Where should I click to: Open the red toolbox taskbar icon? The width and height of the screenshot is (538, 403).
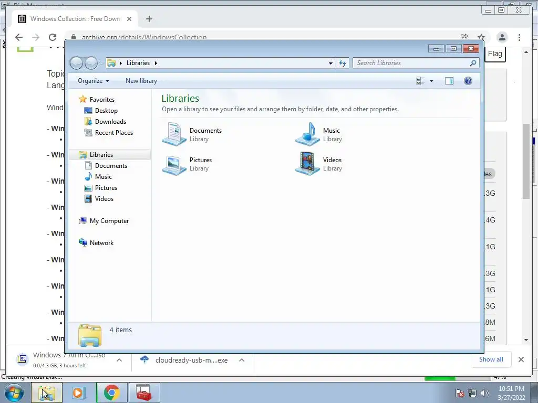[x=144, y=393]
